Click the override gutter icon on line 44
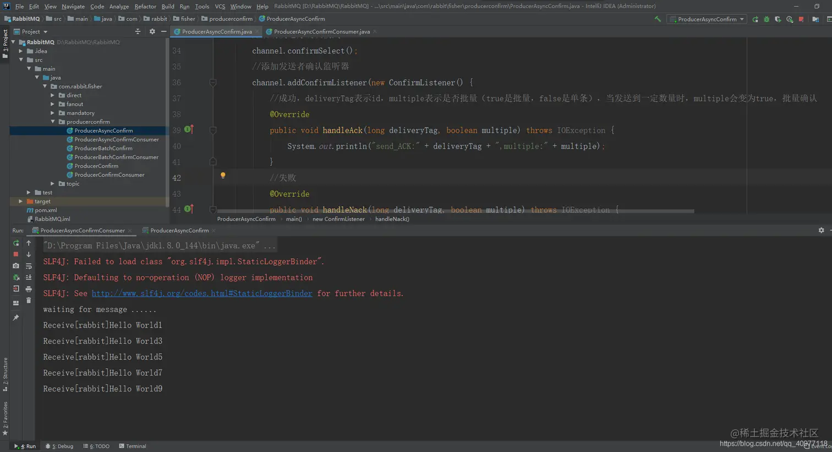 tap(189, 209)
